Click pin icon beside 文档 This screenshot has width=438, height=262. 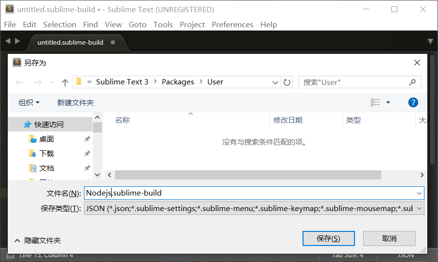(x=87, y=168)
